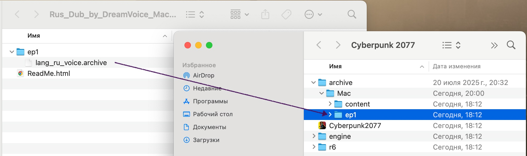Go back in Rus_Dub Finder window
Image resolution: width=527 pixels, height=156 pixels.
click(x=17, y=14)
